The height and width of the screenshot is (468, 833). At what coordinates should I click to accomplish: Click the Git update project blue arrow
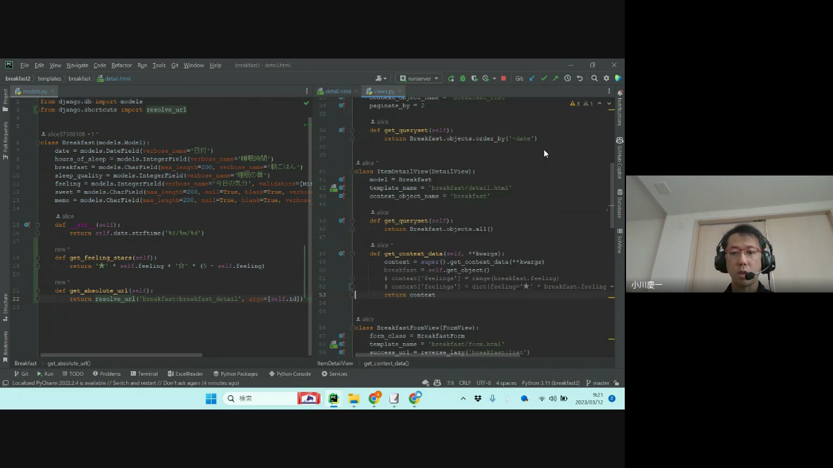[532, 79]
